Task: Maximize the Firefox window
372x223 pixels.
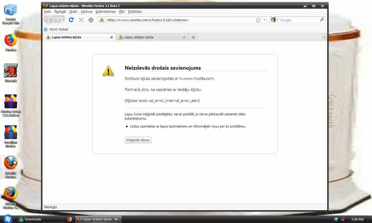Action: tap(314, 6)
